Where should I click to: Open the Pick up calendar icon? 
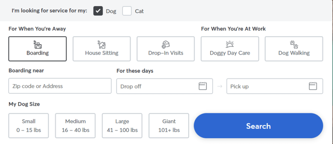tap(313, 86)
